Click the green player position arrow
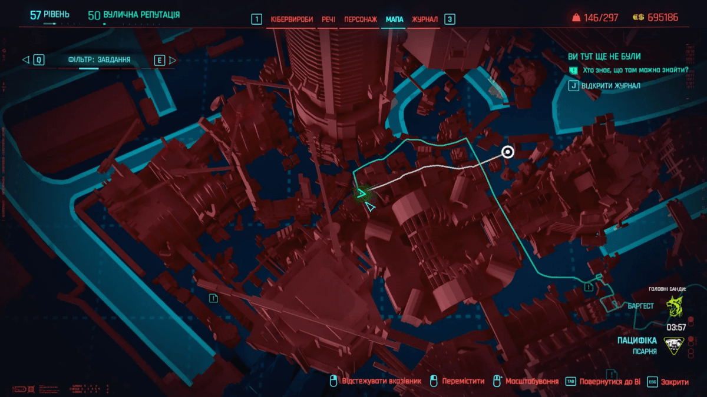707x397 pixels. tap(362, 193)
